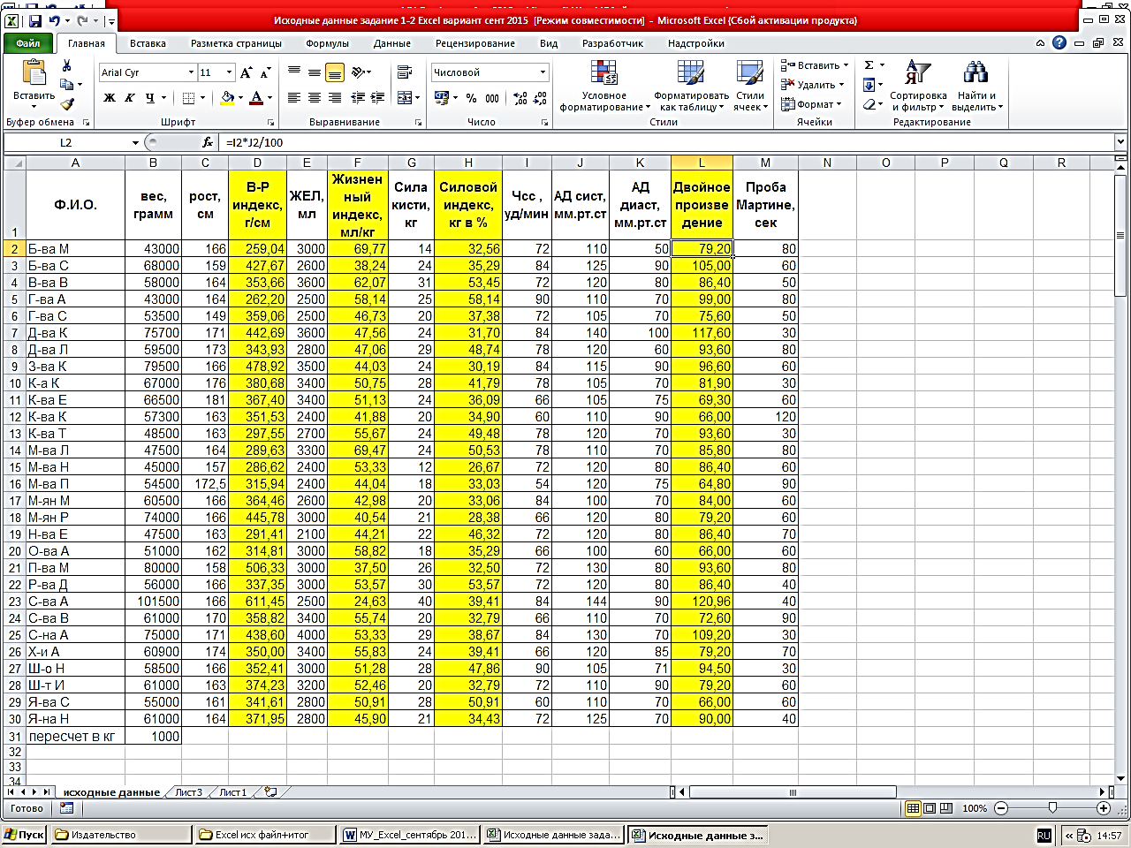Center text horizontally icon
Viewport: 1131px width, 848px height.
(315, 98)
